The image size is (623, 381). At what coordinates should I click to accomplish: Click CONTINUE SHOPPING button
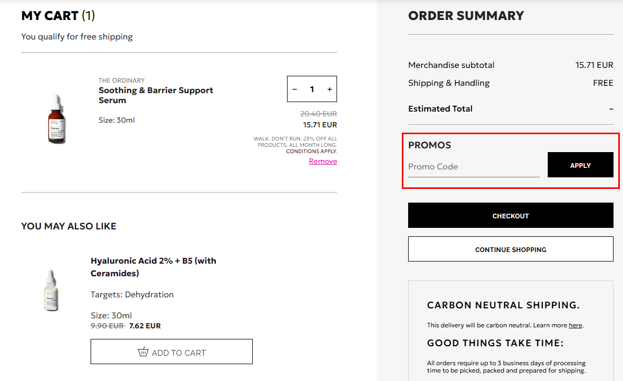[x=510, y=249]
